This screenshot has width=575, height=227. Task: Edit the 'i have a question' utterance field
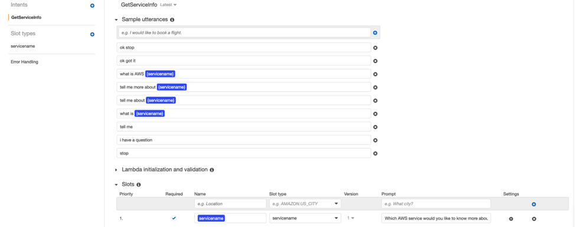point(244,140)
